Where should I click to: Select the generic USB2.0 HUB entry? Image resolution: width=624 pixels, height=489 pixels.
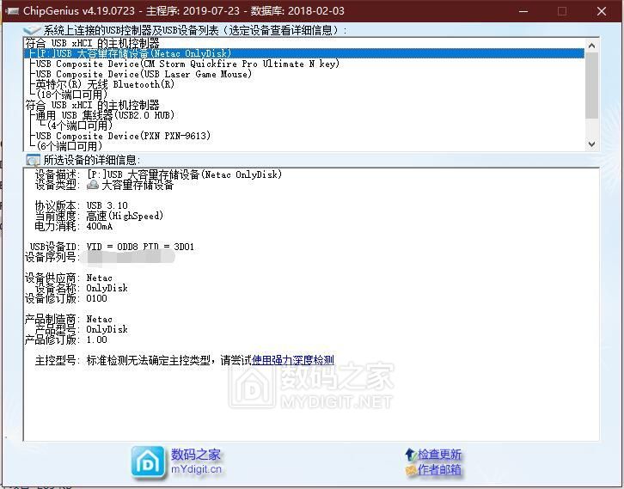(105, 115)
